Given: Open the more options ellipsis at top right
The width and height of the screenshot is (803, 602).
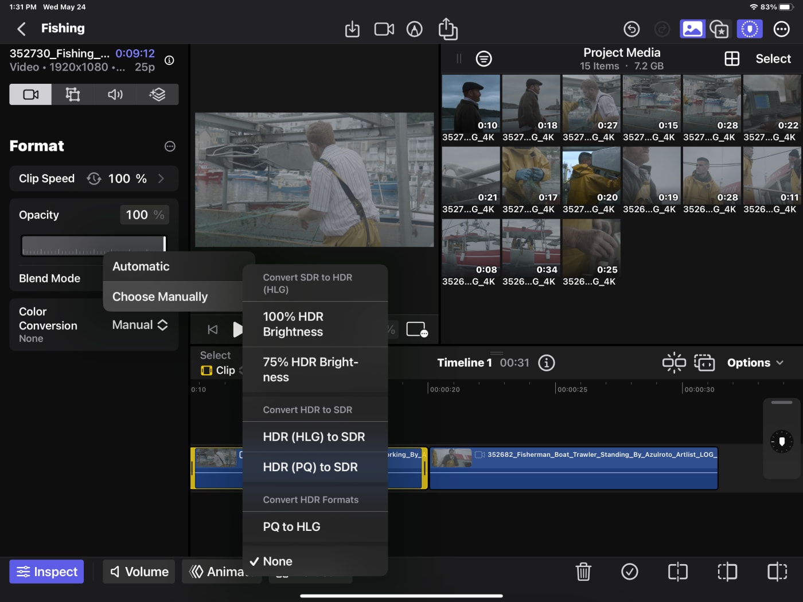Looking at the screenshot, I should [x=781, y=29].
